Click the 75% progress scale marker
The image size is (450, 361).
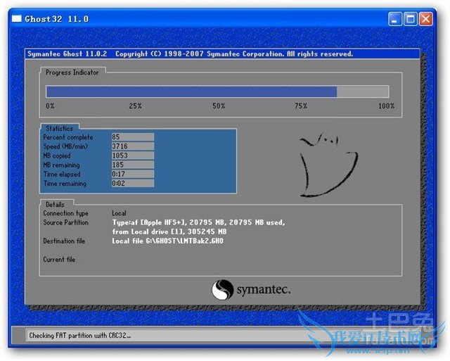301,106
